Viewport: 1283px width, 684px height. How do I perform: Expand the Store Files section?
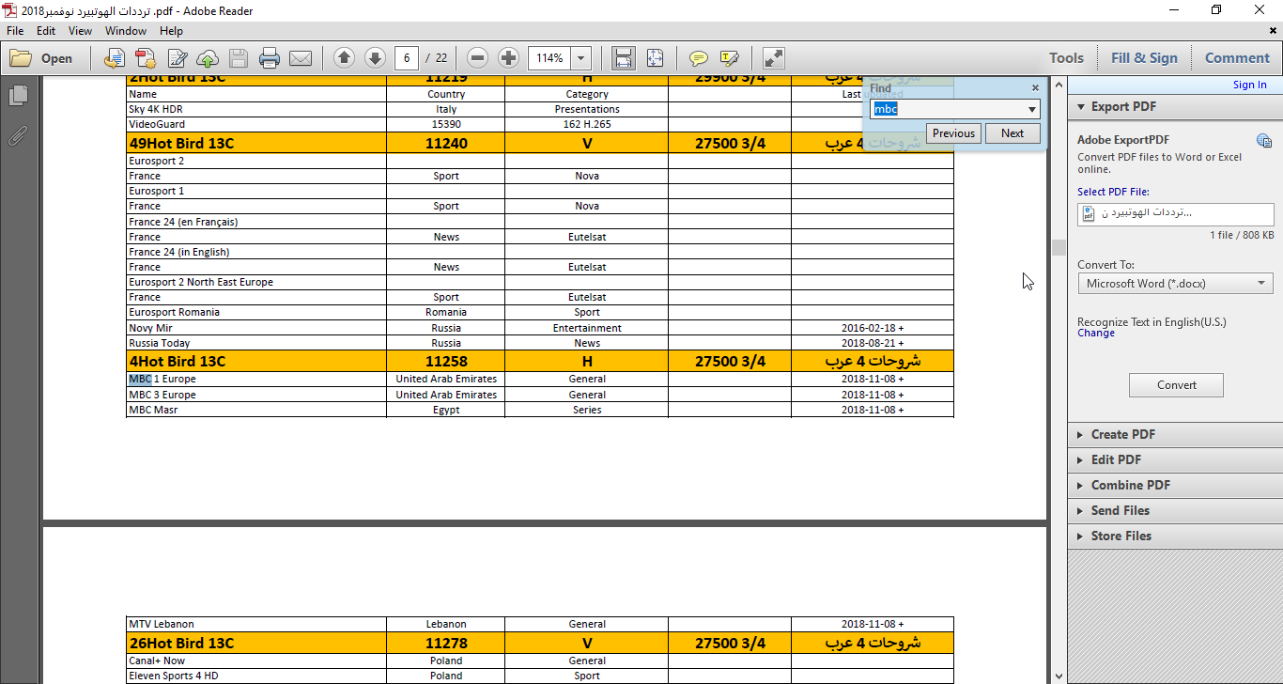[1175, 536]
